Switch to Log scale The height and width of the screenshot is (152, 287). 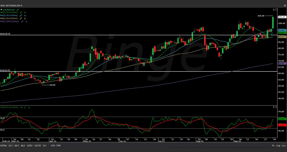click(x=278, y=146)
